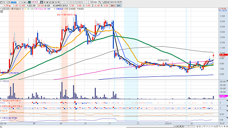Click the minus zoom-out icon in bottom bar
The image size is (228, 128).
(x=222, y=126)
